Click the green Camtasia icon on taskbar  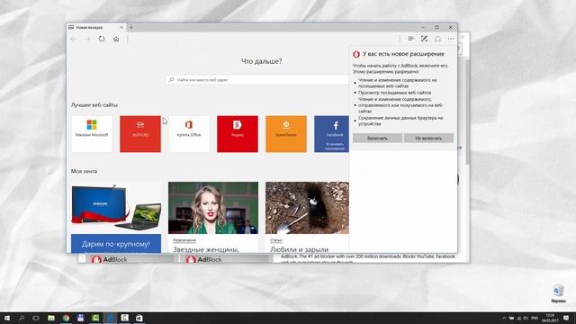tap(95, 318)
